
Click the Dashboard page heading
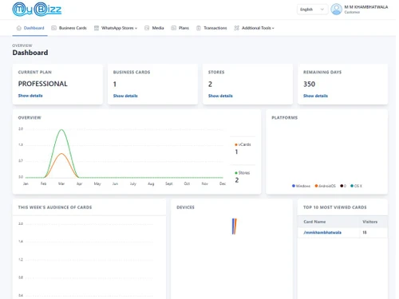click(30, 53)
